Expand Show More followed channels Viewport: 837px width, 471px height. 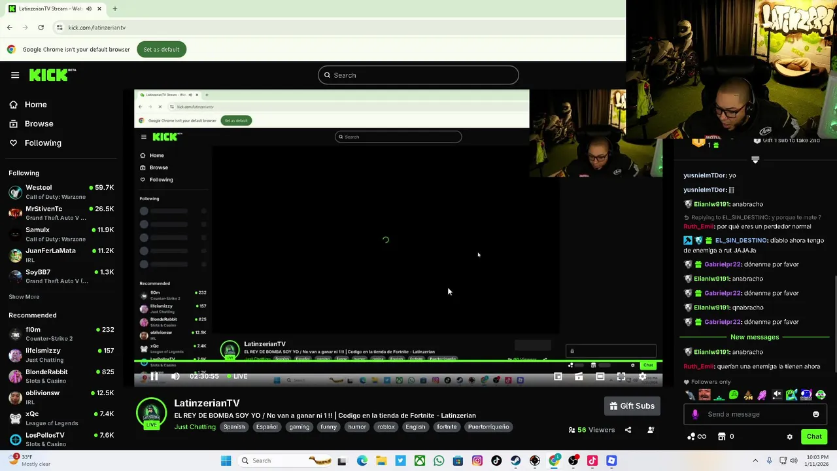(x=24, y=297)
